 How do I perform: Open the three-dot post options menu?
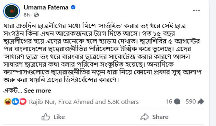pos(196,10)
